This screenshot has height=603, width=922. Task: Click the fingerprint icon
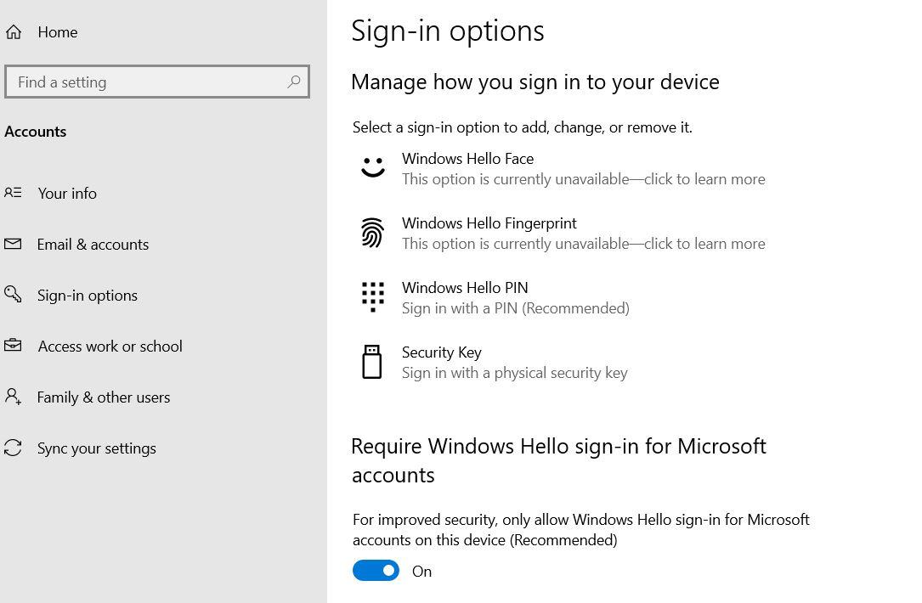[x=372, y=233]
